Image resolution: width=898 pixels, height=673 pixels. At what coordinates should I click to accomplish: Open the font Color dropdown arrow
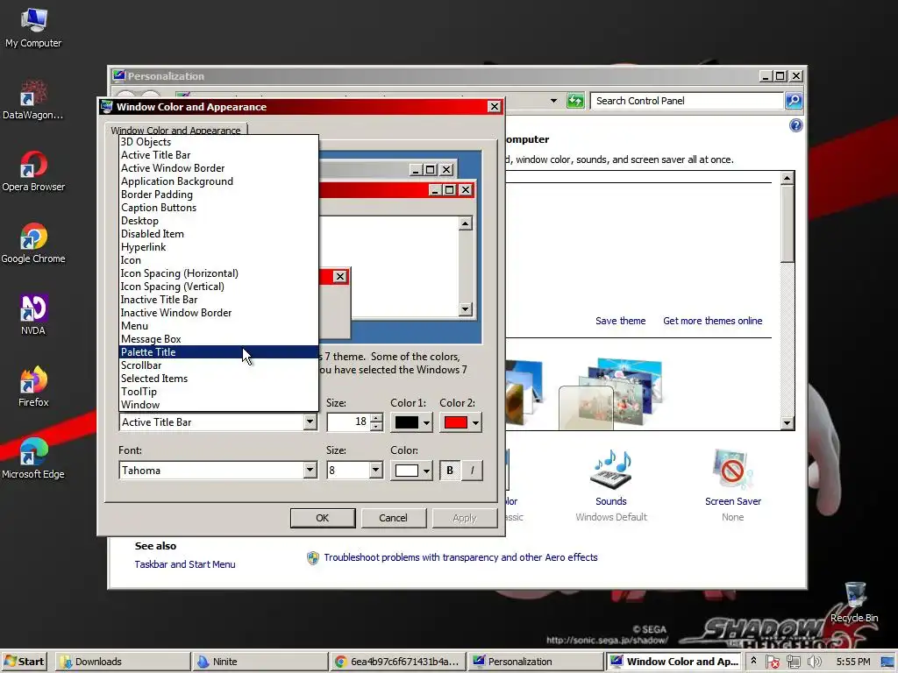coord(426,471)
